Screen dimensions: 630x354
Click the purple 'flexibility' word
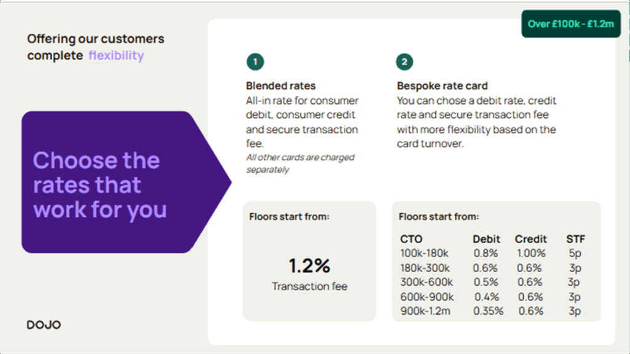click(x=116, y=55)
